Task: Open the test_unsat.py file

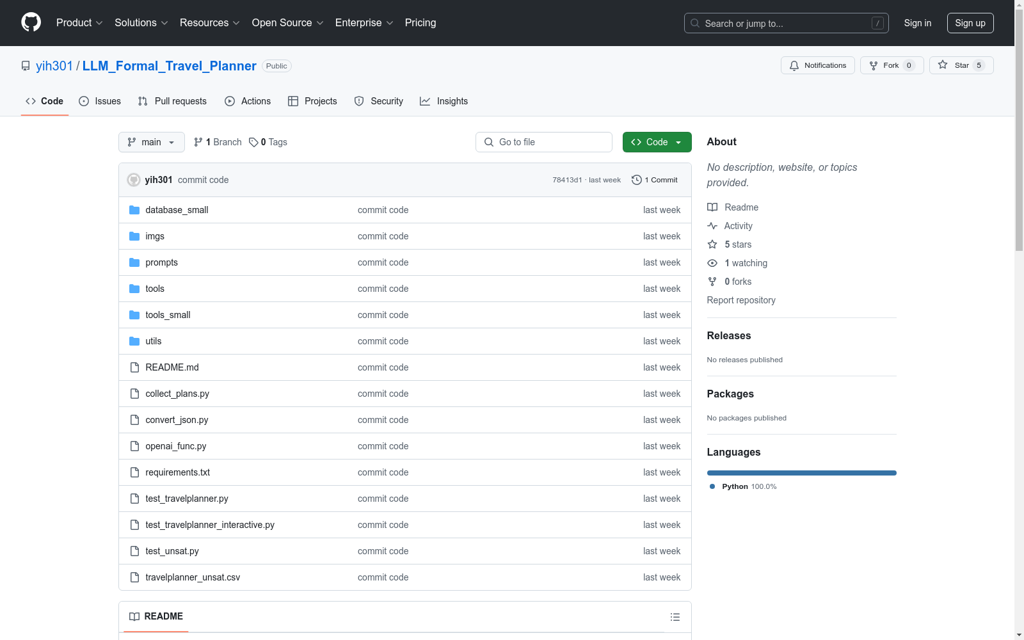Action: (x=172, y=551)
